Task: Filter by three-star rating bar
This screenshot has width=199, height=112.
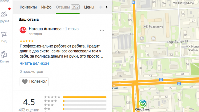Action: [x=84, y=105]
